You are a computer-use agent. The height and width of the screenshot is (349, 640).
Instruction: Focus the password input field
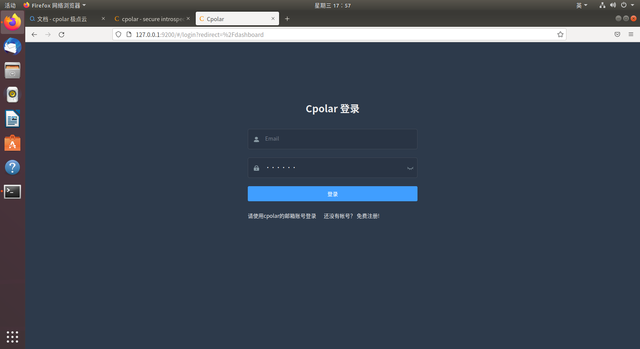click(x=333, y=168)
